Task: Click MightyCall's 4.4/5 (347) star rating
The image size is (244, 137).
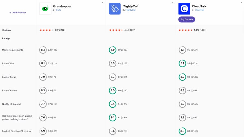Action: (x=122, y=30)
